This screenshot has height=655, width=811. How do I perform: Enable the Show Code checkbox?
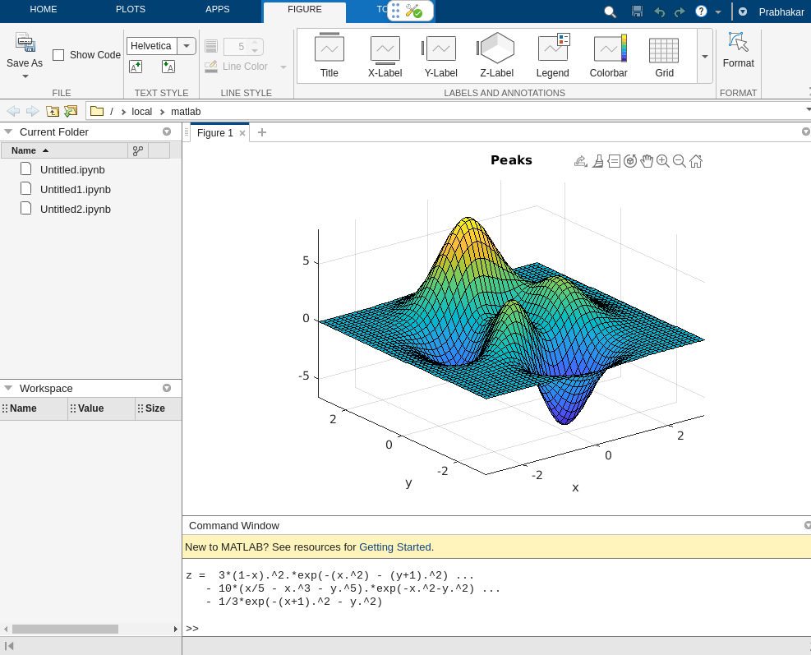point(58,55)
